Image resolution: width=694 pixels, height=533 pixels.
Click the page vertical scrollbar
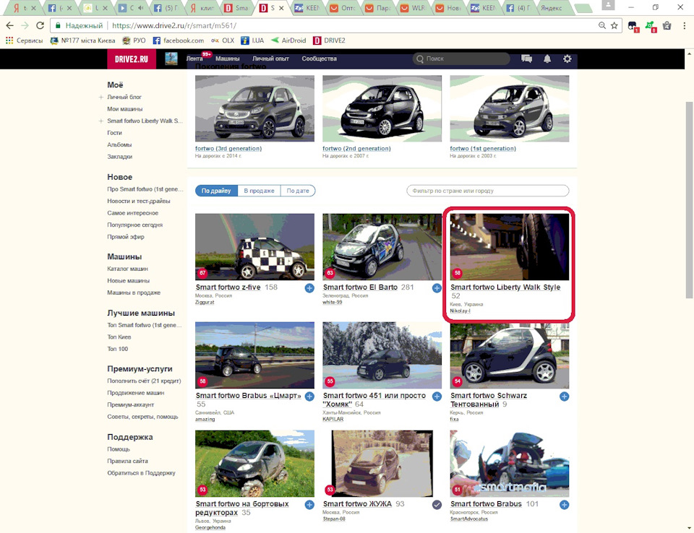click(x=689, y=199)
